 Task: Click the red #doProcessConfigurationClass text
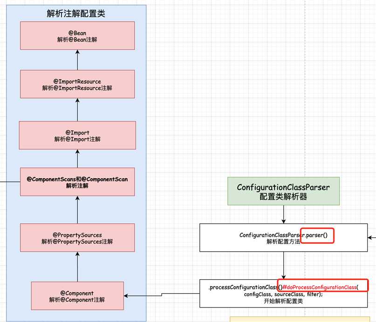(x=320, y=287)
